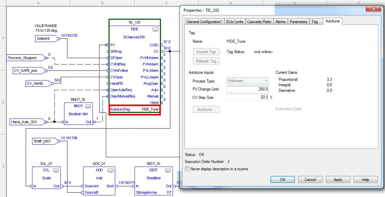Click the Out pin on BNOT_01

(94, 122)
